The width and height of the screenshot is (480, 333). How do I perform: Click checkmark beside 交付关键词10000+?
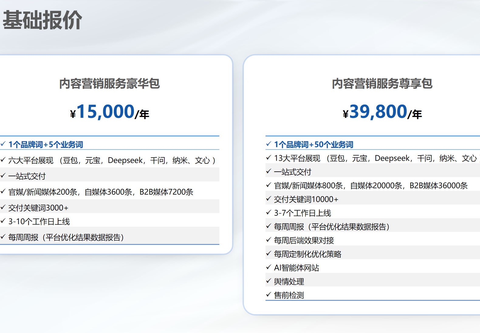(269, 198)
